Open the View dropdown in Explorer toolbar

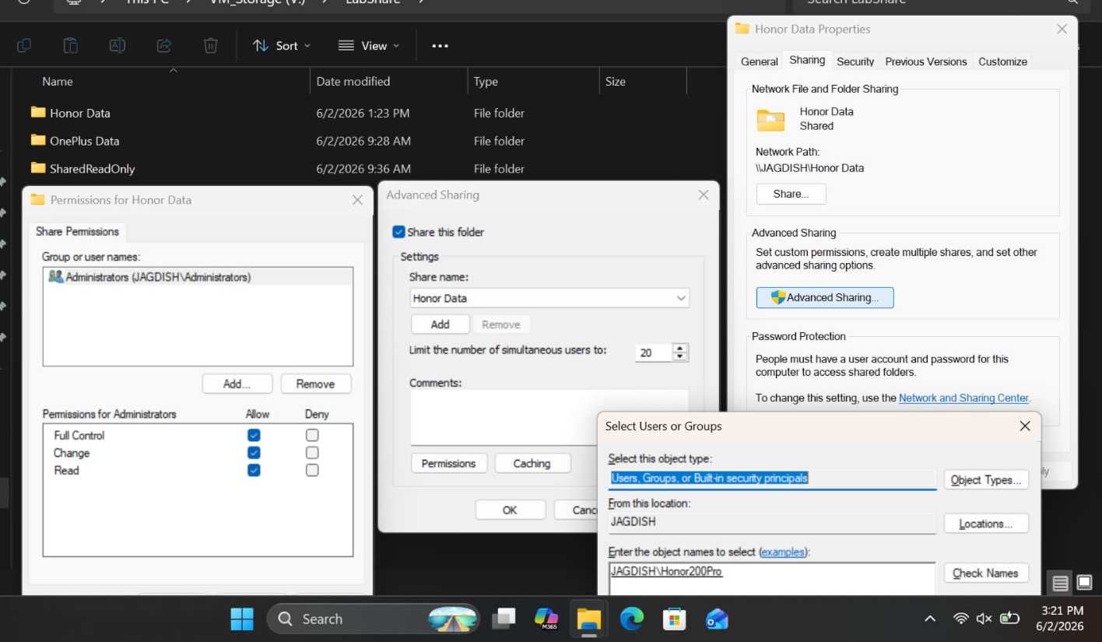(369, 46)
